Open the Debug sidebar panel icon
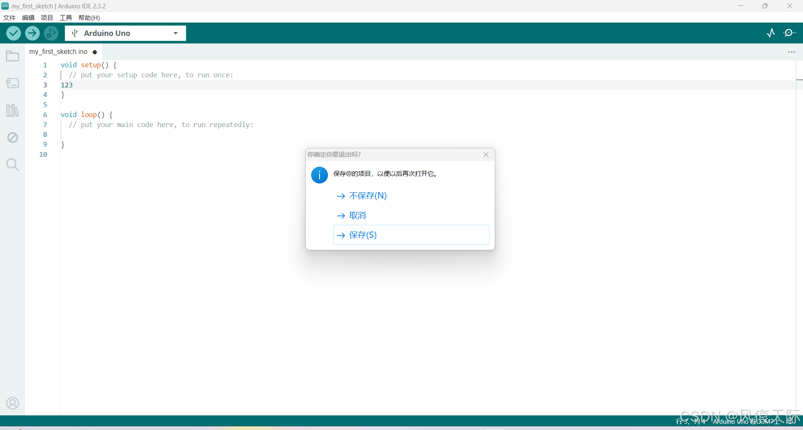Image resolution: width=803 pixels, height=430 pixels. tap(13, 137)
